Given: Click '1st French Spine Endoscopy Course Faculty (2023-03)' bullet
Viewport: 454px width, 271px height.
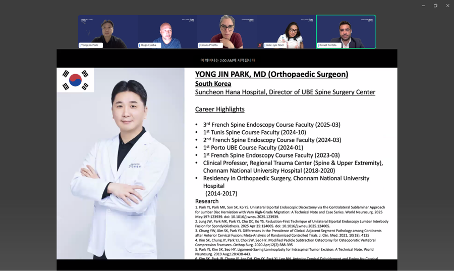Looking at the screenshot, I should tap(271, 155).
